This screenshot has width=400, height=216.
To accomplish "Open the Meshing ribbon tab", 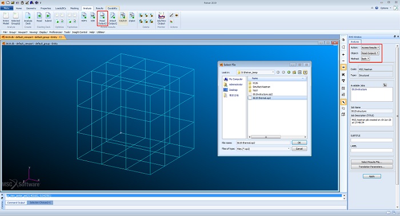I will coord(74,9).
